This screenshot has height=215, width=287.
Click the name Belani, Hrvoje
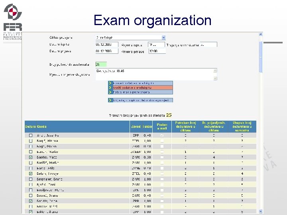click(x=47, y=174)
